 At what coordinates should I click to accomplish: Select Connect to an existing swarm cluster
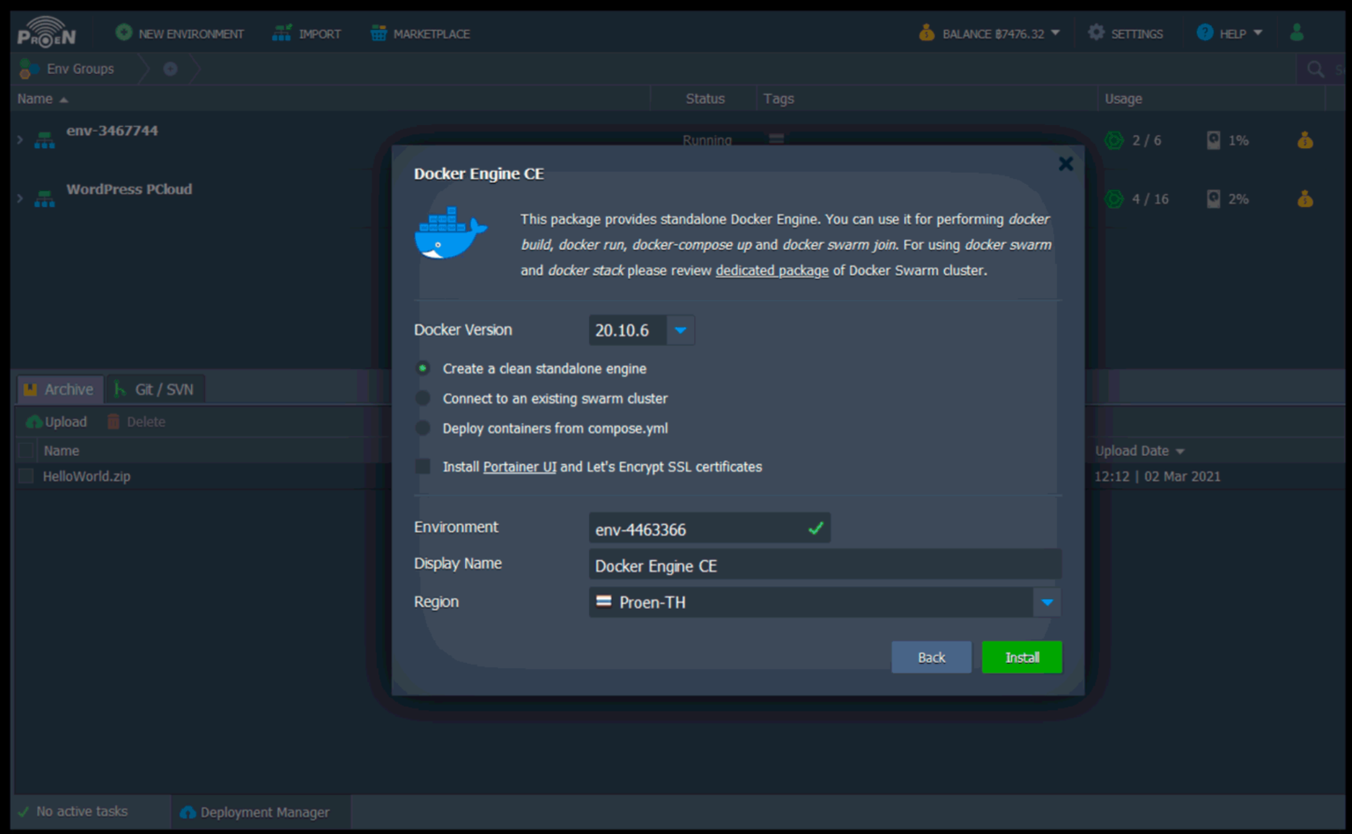point(422,398)
